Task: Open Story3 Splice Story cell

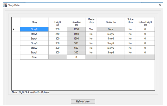Action: pos(130,43)
